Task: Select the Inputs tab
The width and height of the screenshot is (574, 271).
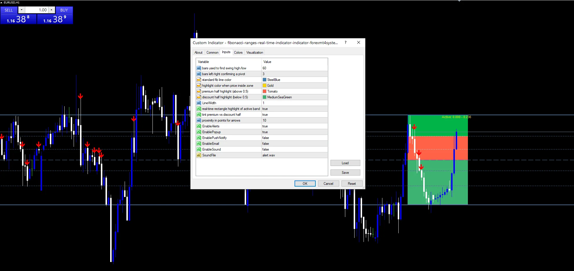Action: point(226,52)
